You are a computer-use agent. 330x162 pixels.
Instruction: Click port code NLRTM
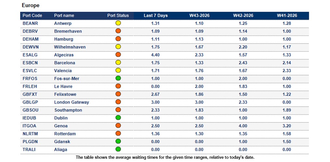(x=30, y=134)
